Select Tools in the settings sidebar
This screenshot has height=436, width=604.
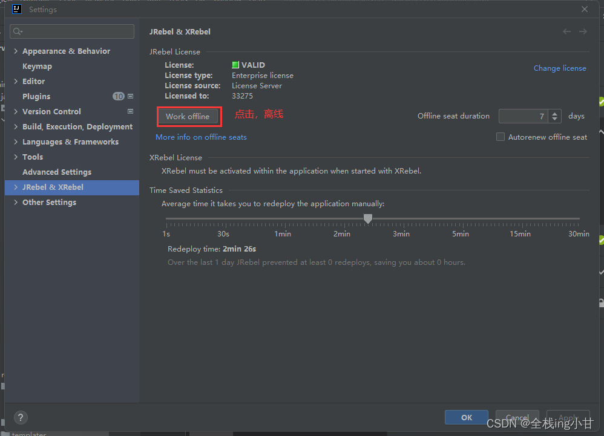click(x=33, y=157)
